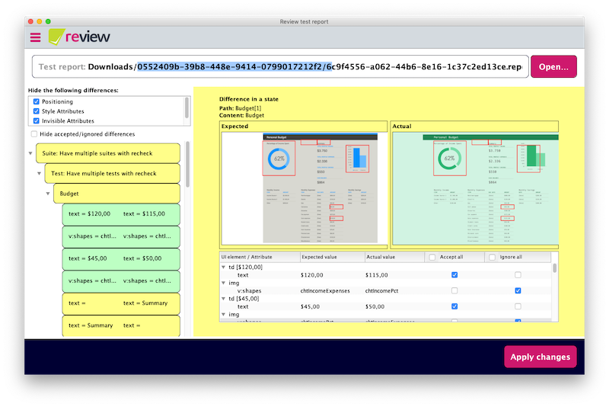Select Suite: Have multiple suites with recheck

point(108,153)
